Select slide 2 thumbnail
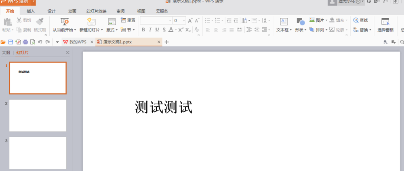This screenshot has height=171, width=404. 38,115
